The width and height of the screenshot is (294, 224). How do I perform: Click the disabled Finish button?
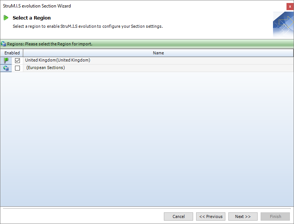(x=275, y=216)
